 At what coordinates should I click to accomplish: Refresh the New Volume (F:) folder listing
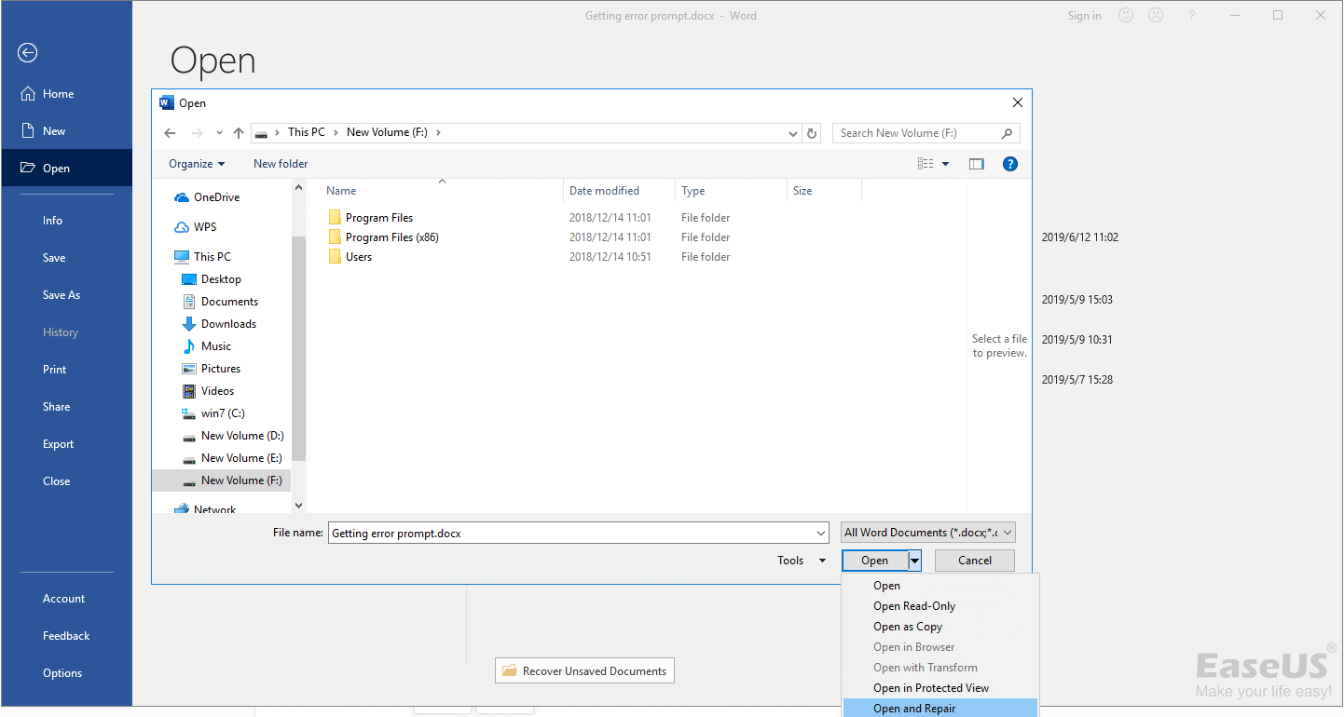[x=812, y=133]
